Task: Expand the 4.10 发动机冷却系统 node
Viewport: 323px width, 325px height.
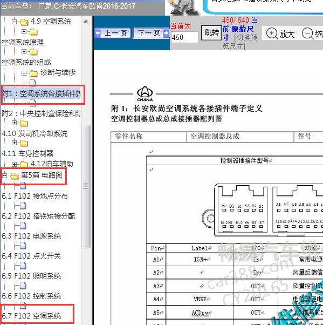Action: [x=14, y=123]
